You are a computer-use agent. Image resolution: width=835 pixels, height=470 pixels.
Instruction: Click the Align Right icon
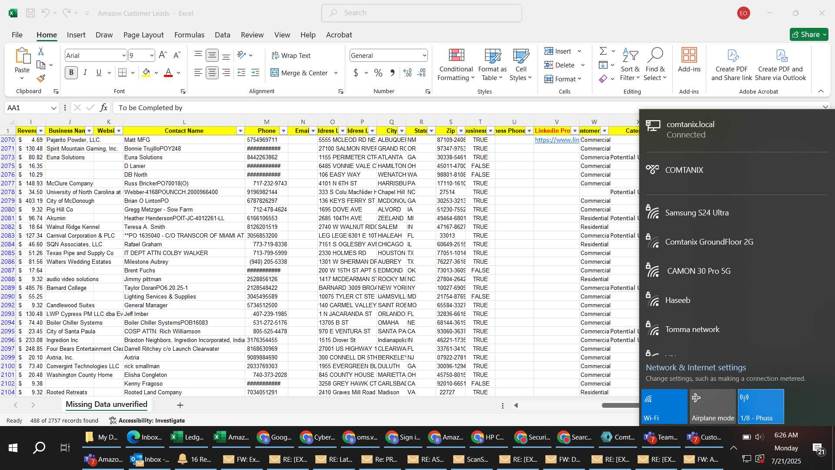(226, 73)
